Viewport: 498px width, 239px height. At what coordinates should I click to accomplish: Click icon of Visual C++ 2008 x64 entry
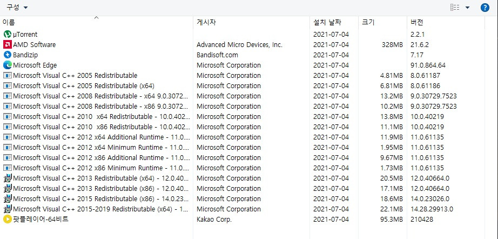pos(8,96)
